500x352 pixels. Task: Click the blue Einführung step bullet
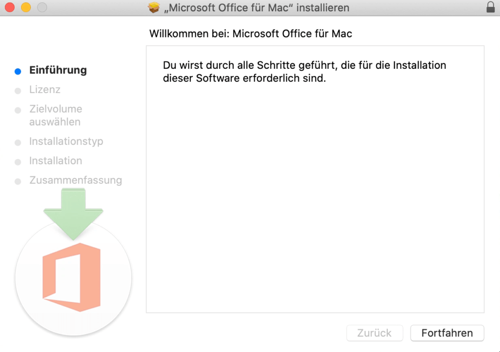pos(18,71)
